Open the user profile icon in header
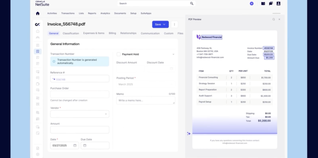Viewport: 318px width, 158px height. [279, 3]
